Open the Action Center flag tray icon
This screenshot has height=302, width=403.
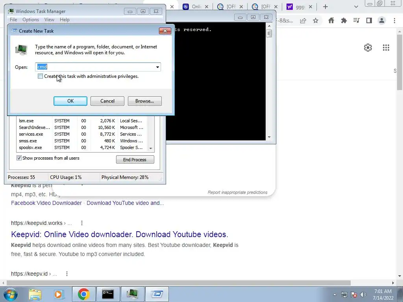coord(354,295)
